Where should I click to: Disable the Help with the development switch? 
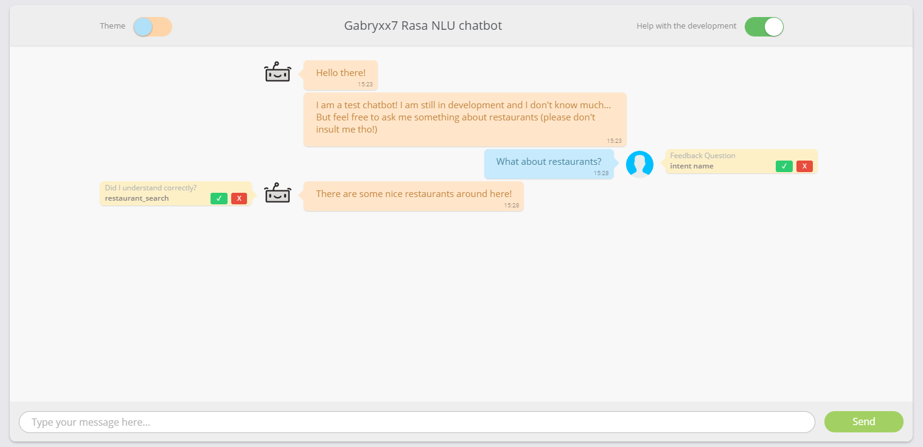(x=764, y=27)
